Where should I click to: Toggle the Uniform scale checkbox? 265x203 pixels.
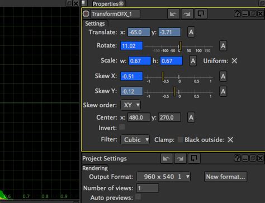[234, 61]
